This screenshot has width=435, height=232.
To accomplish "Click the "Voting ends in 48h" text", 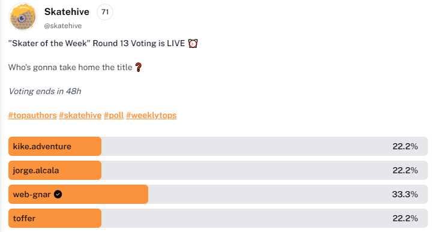I will coord(44,91).
